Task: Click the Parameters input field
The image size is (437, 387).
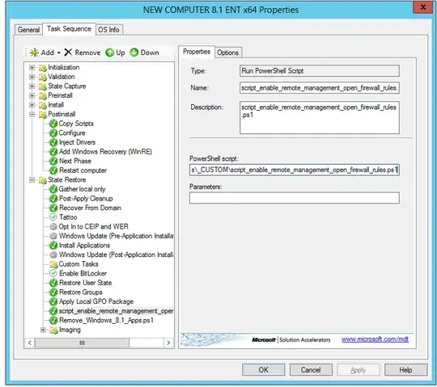Action: point(295,198)
